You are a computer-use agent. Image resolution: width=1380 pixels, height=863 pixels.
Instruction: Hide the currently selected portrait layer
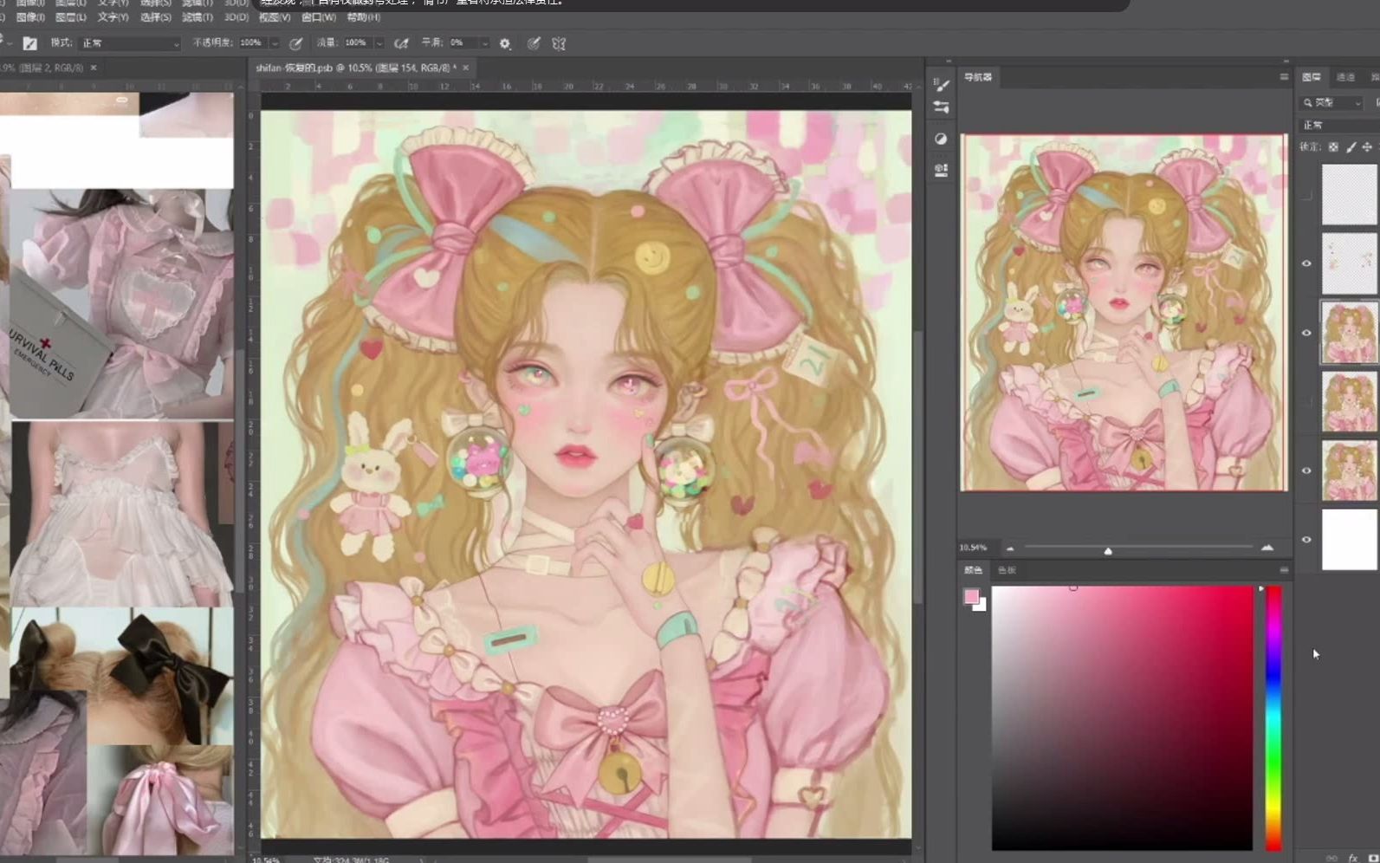click(1306, 333)
